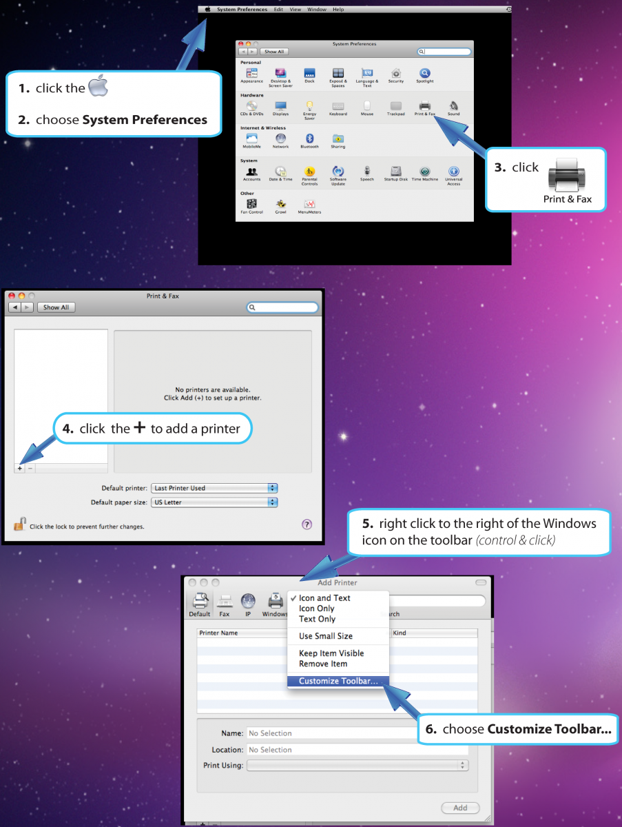Image resolution: width=622 pixels, height=827 pixels.
Task: Open CDs & DVDs preferences
Action: pyautogui.click(x=252, y=109)
